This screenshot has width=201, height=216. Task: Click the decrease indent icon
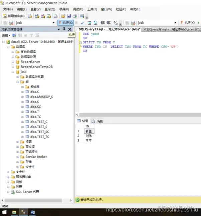(103, 23)
